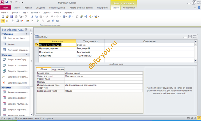Open the Окно dropdown menu
Screen dimensions: 201x121
(x=58, y=13)
